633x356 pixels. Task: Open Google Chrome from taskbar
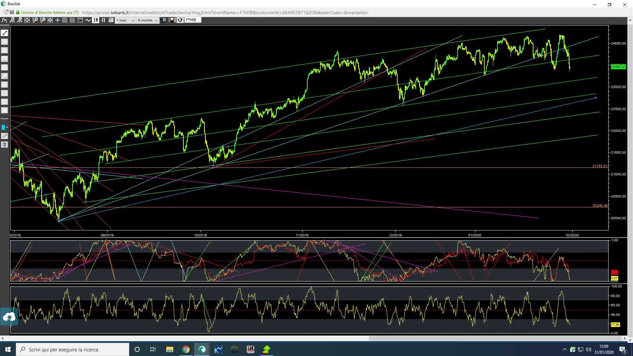coord(186,349)
